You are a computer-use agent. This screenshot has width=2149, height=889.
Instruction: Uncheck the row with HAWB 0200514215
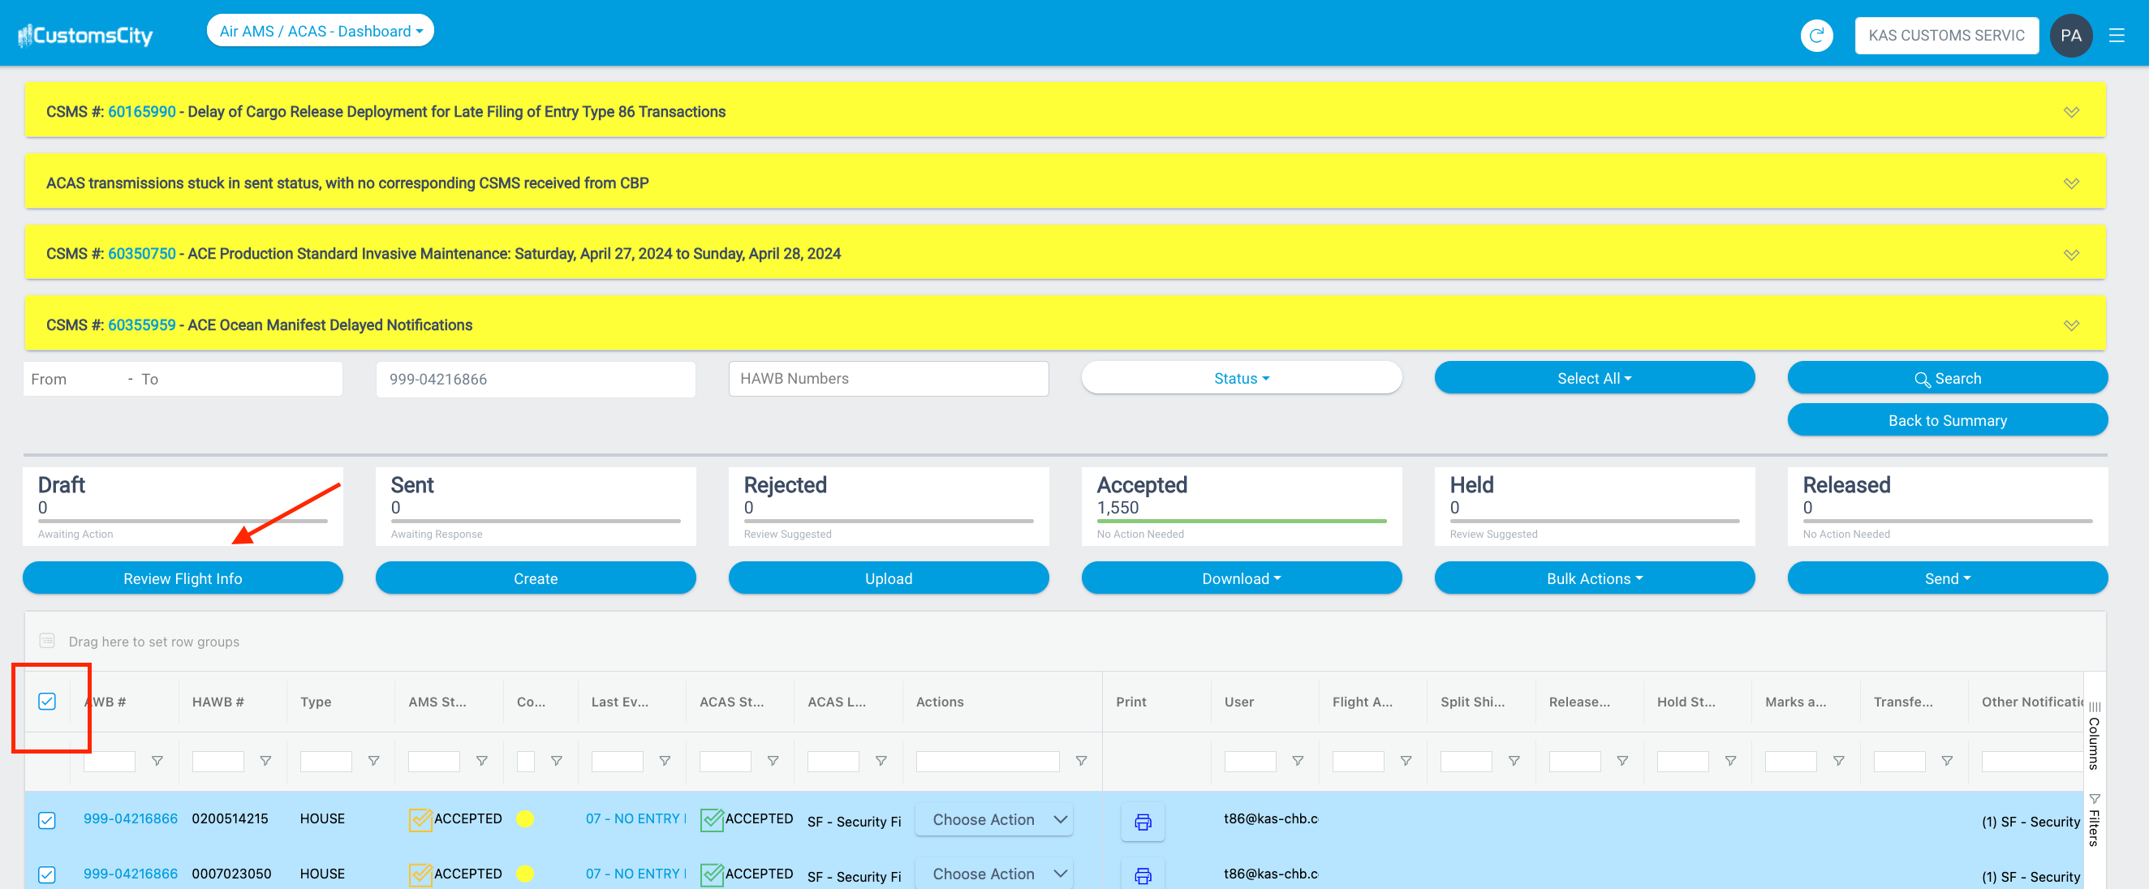[47, 820]
